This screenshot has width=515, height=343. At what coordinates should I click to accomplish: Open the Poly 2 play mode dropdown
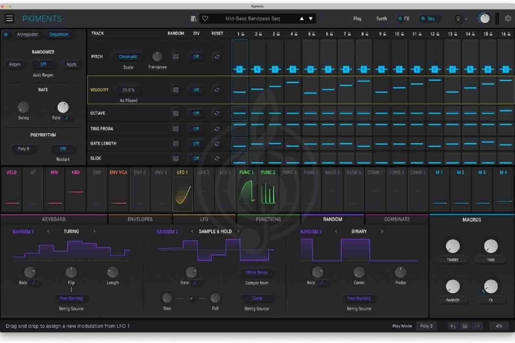(426, 326)
